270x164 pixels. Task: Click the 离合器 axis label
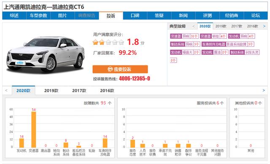pos(46,151)
